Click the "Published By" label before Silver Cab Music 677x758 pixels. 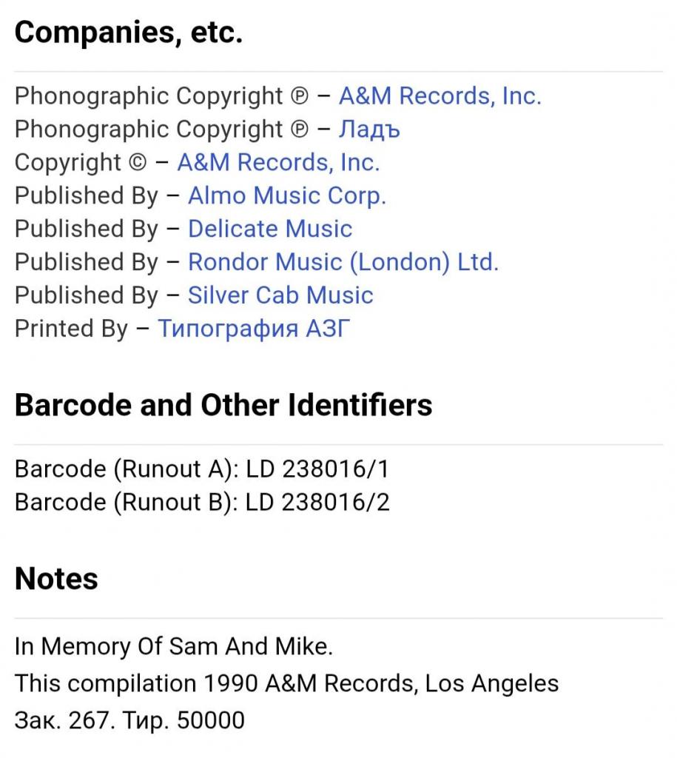point(86,295)
